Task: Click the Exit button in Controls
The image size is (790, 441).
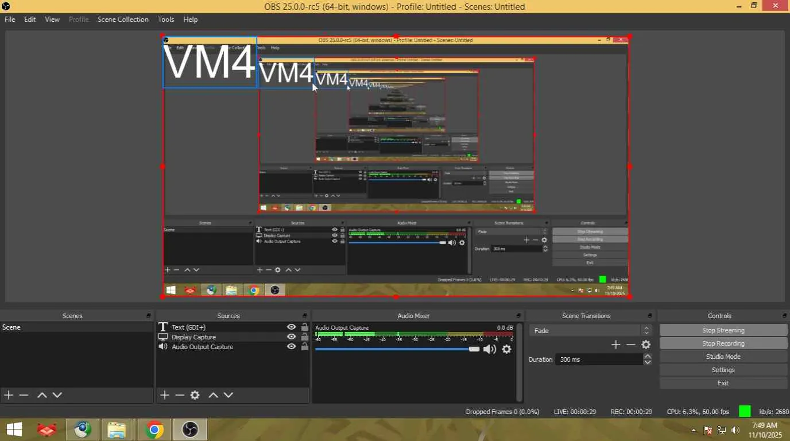Action: coord(723,383)
